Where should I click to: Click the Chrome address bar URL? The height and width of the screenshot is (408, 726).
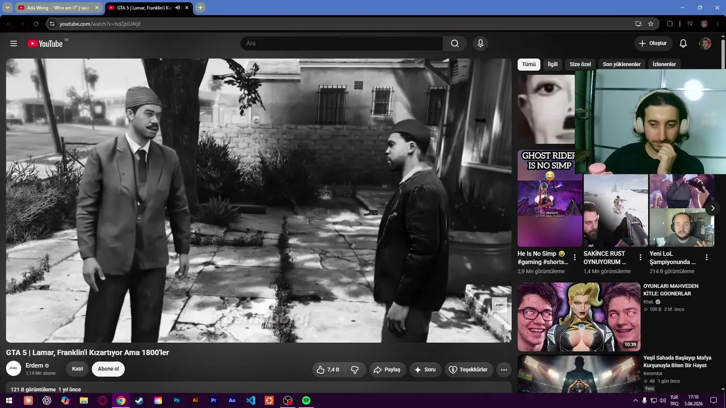[100, 24]
